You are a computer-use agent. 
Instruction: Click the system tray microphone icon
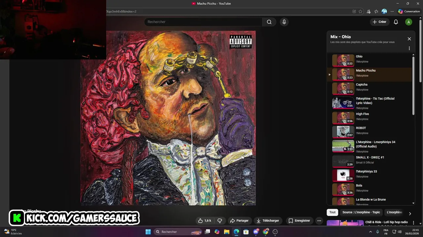pos(377,232)
